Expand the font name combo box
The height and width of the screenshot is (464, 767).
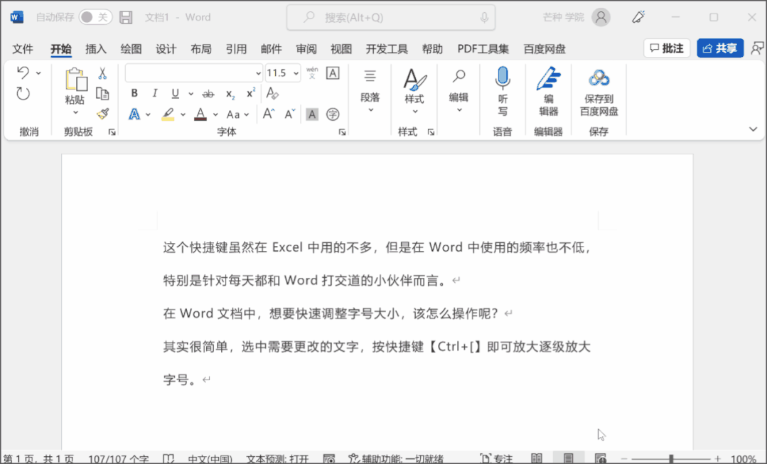(258, 73)
